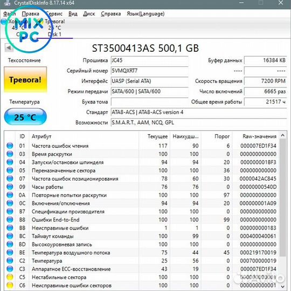Go to previous disk with left arrow
This screenshot has height=291, width=291.
coord(9,48)
